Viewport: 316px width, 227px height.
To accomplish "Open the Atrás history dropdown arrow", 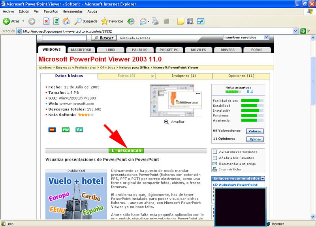I will point(23,21).
